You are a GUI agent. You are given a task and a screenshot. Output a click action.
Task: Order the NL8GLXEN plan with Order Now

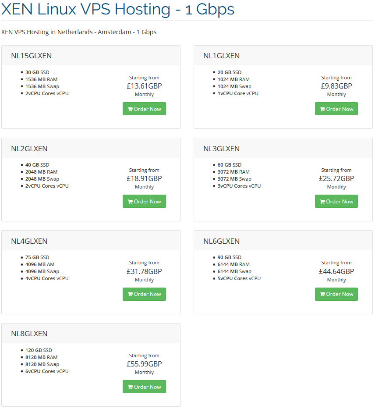coord(144,387)
